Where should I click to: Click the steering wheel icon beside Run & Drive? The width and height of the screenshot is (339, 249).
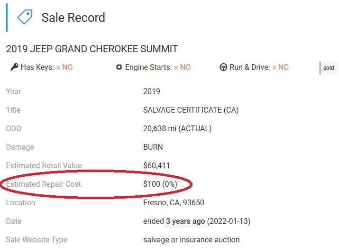pyautogui.click(x=223, y=67)
